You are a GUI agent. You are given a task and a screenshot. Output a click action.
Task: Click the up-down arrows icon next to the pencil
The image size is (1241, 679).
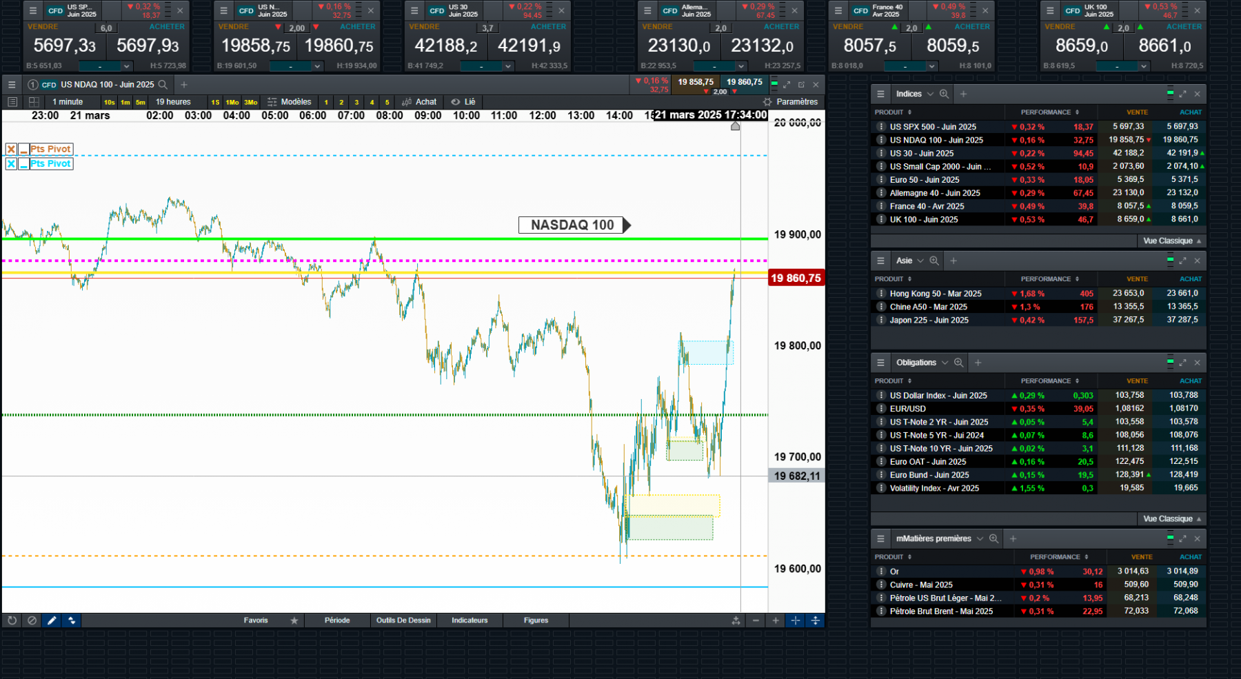point(72,620)
